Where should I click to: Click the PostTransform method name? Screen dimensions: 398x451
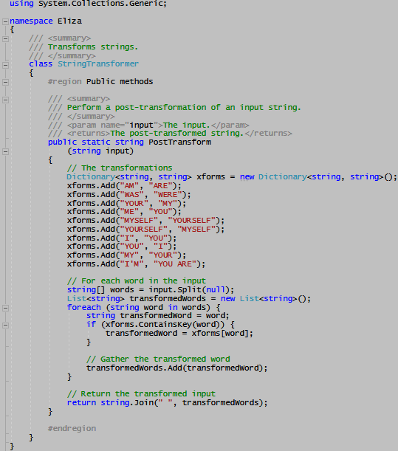pyautogui.click(x=180, y=142)
